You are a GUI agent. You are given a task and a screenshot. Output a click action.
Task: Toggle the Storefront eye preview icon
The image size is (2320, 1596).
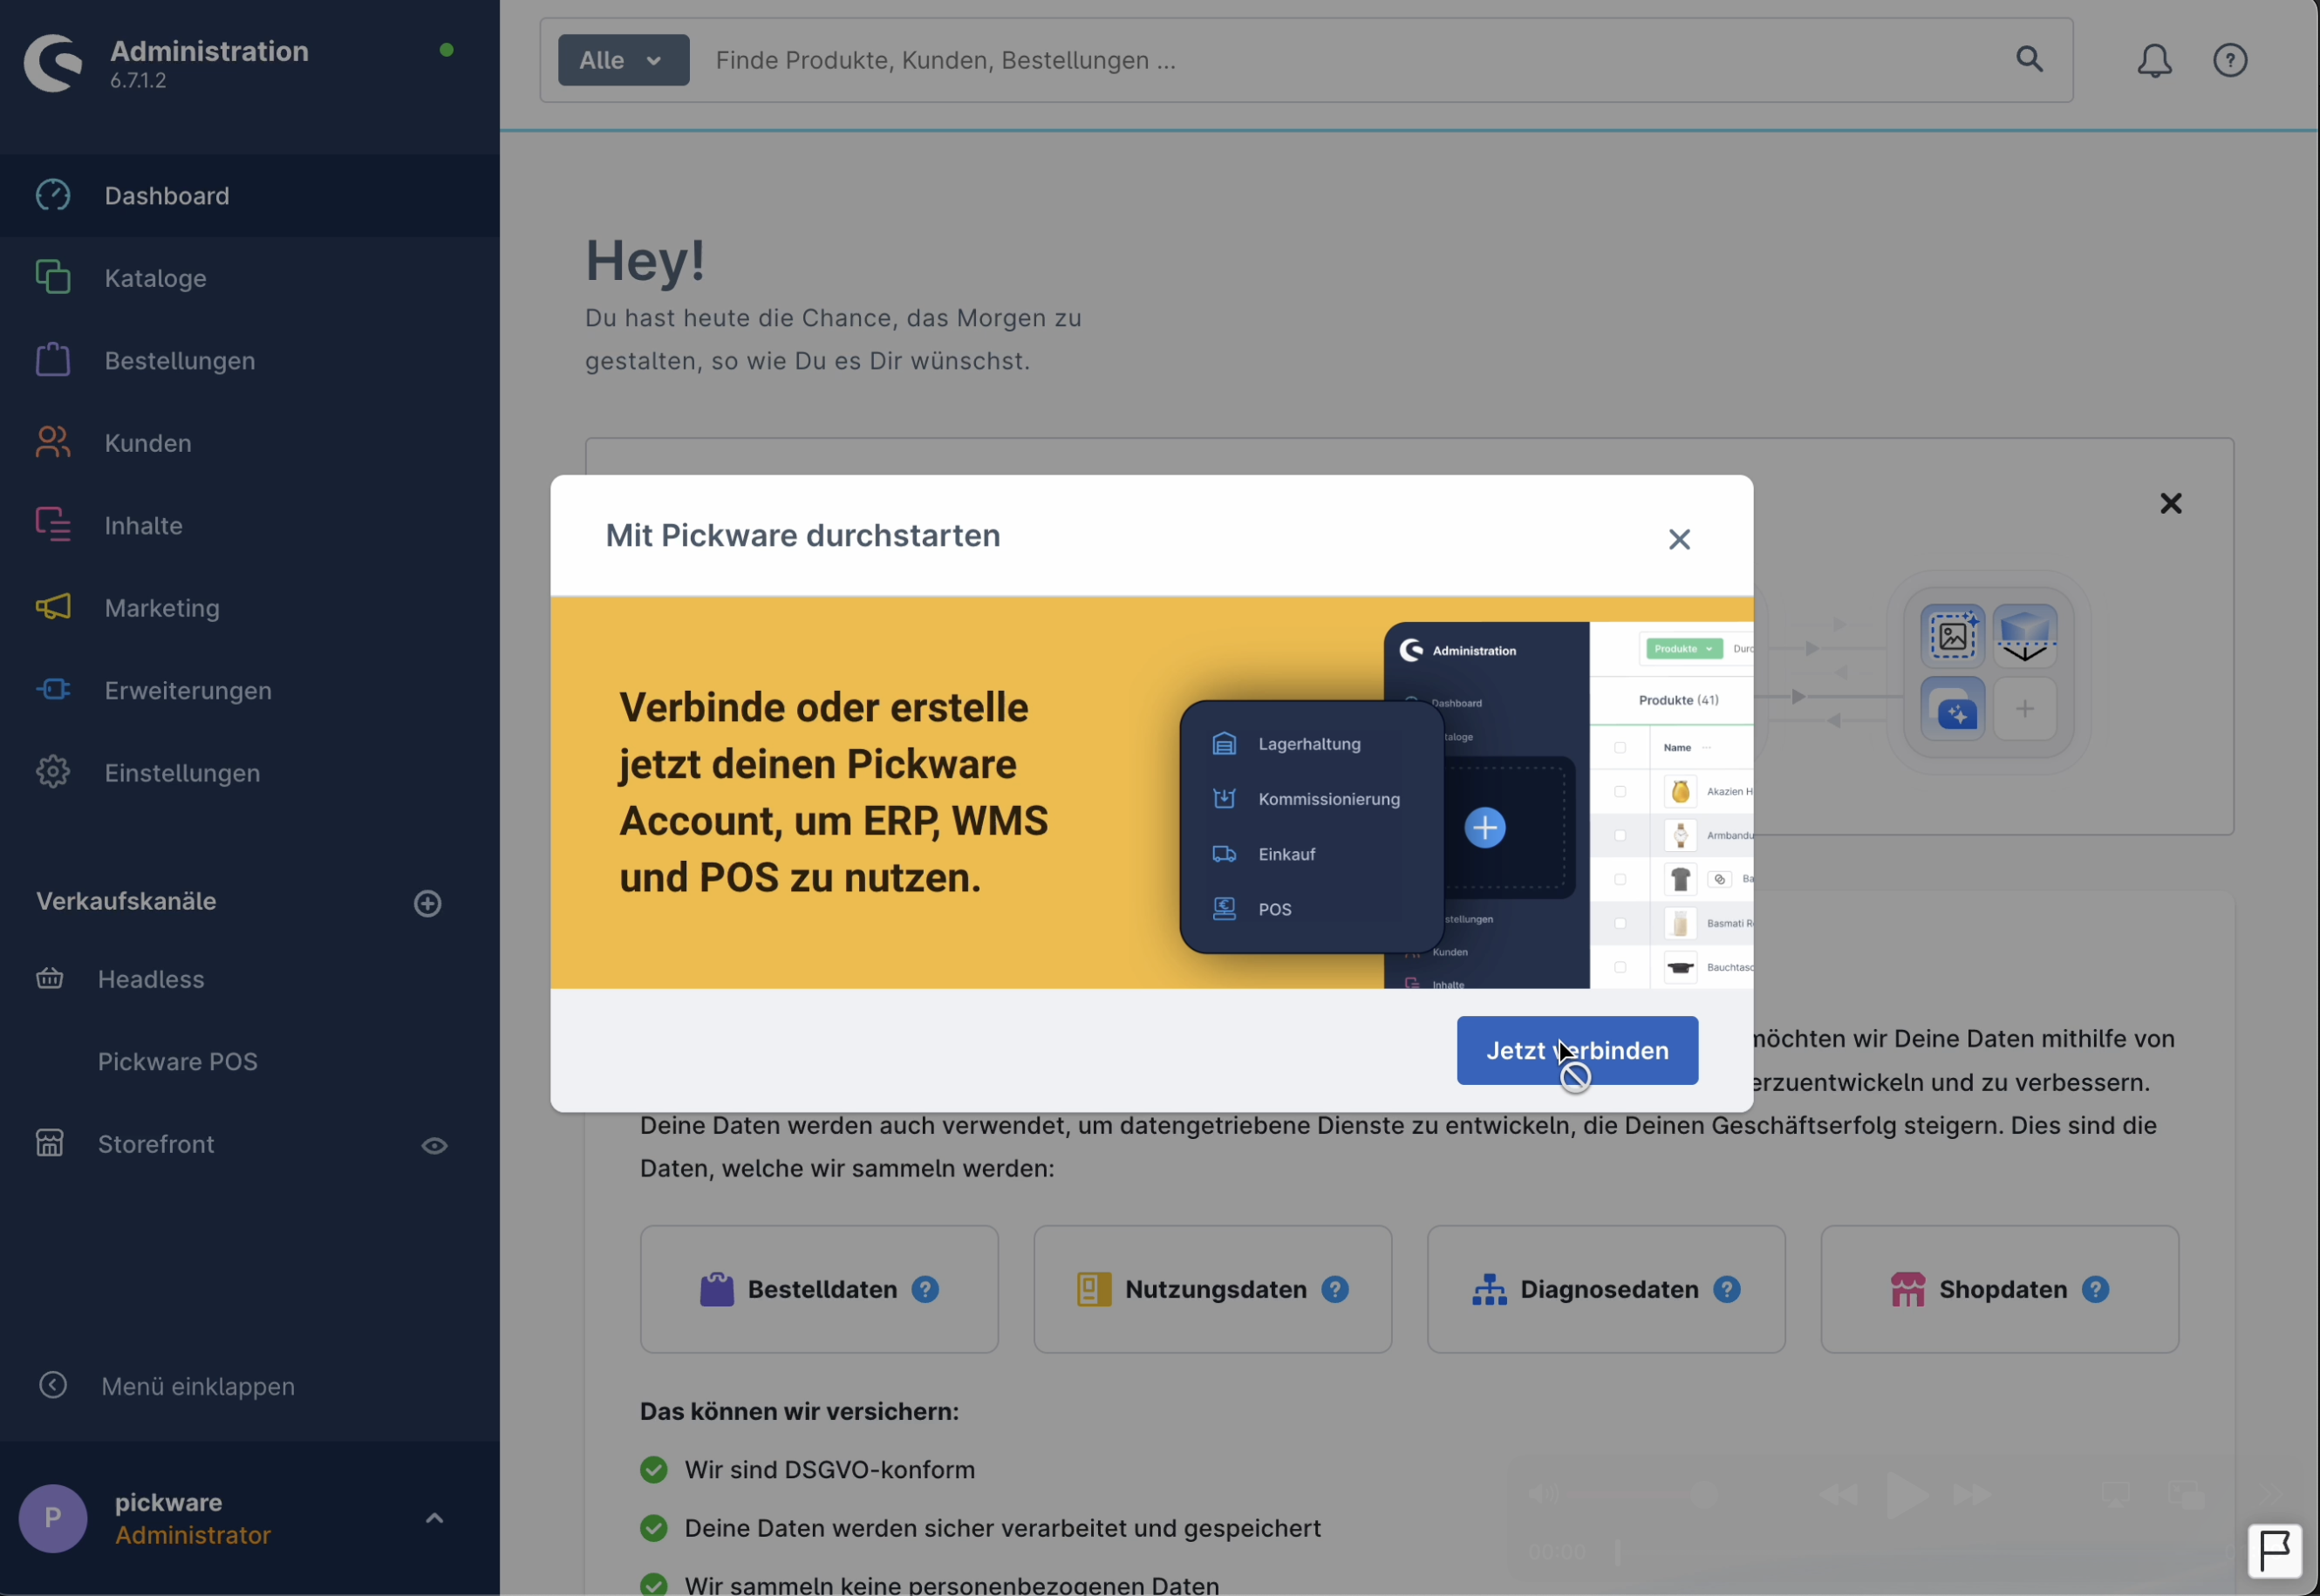tap(434, 1146)
